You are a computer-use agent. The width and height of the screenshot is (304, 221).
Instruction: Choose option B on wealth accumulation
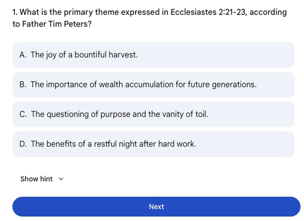(153, 85)
